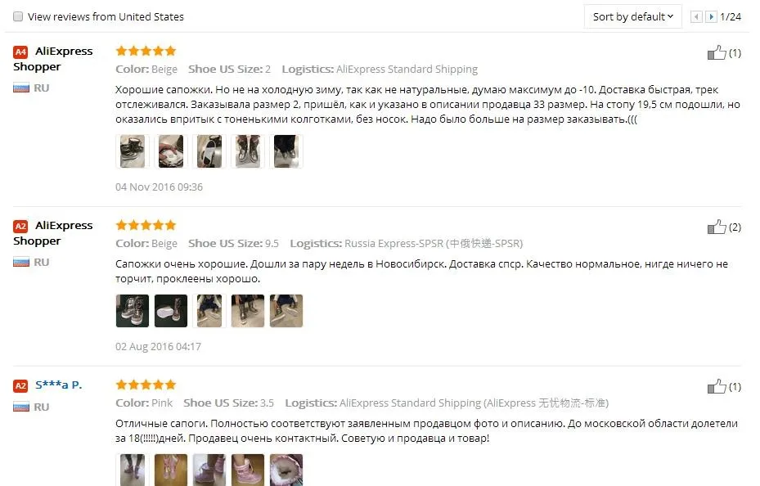View second photo with white sole, second review
This screenshot has height=486, width=760.
click(171, 311)
